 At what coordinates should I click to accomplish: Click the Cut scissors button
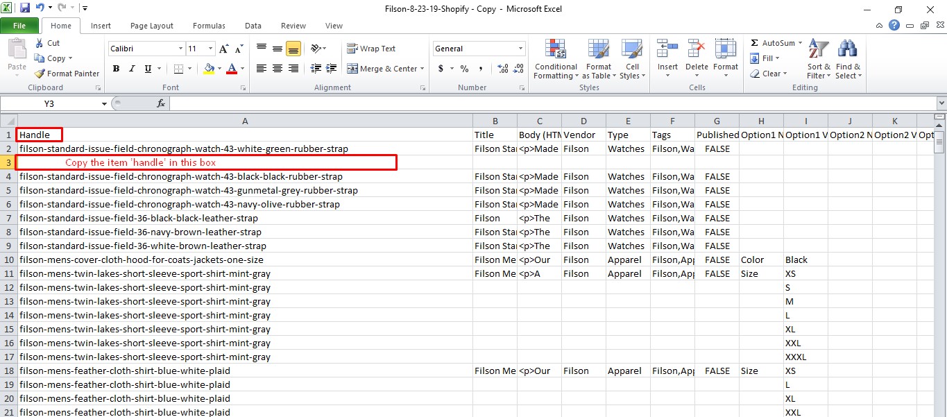(x=47, y=43)
